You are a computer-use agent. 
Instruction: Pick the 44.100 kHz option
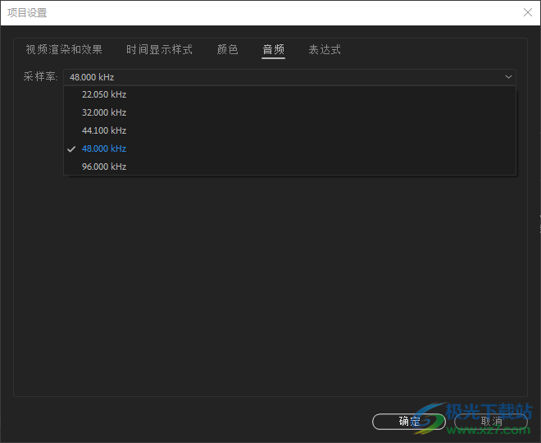click(289, 130)
